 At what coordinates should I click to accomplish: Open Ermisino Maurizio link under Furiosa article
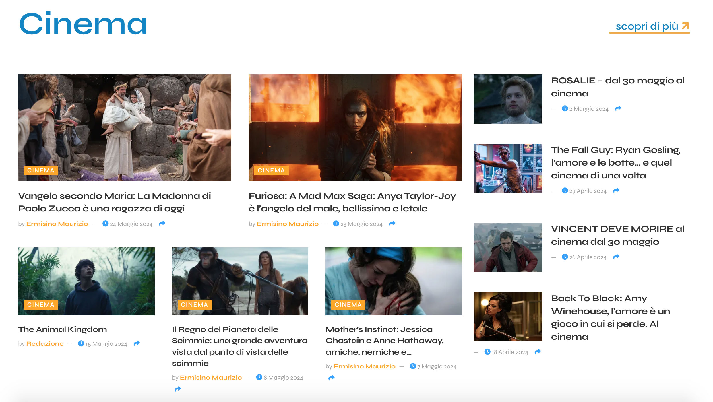coord(287,224)
